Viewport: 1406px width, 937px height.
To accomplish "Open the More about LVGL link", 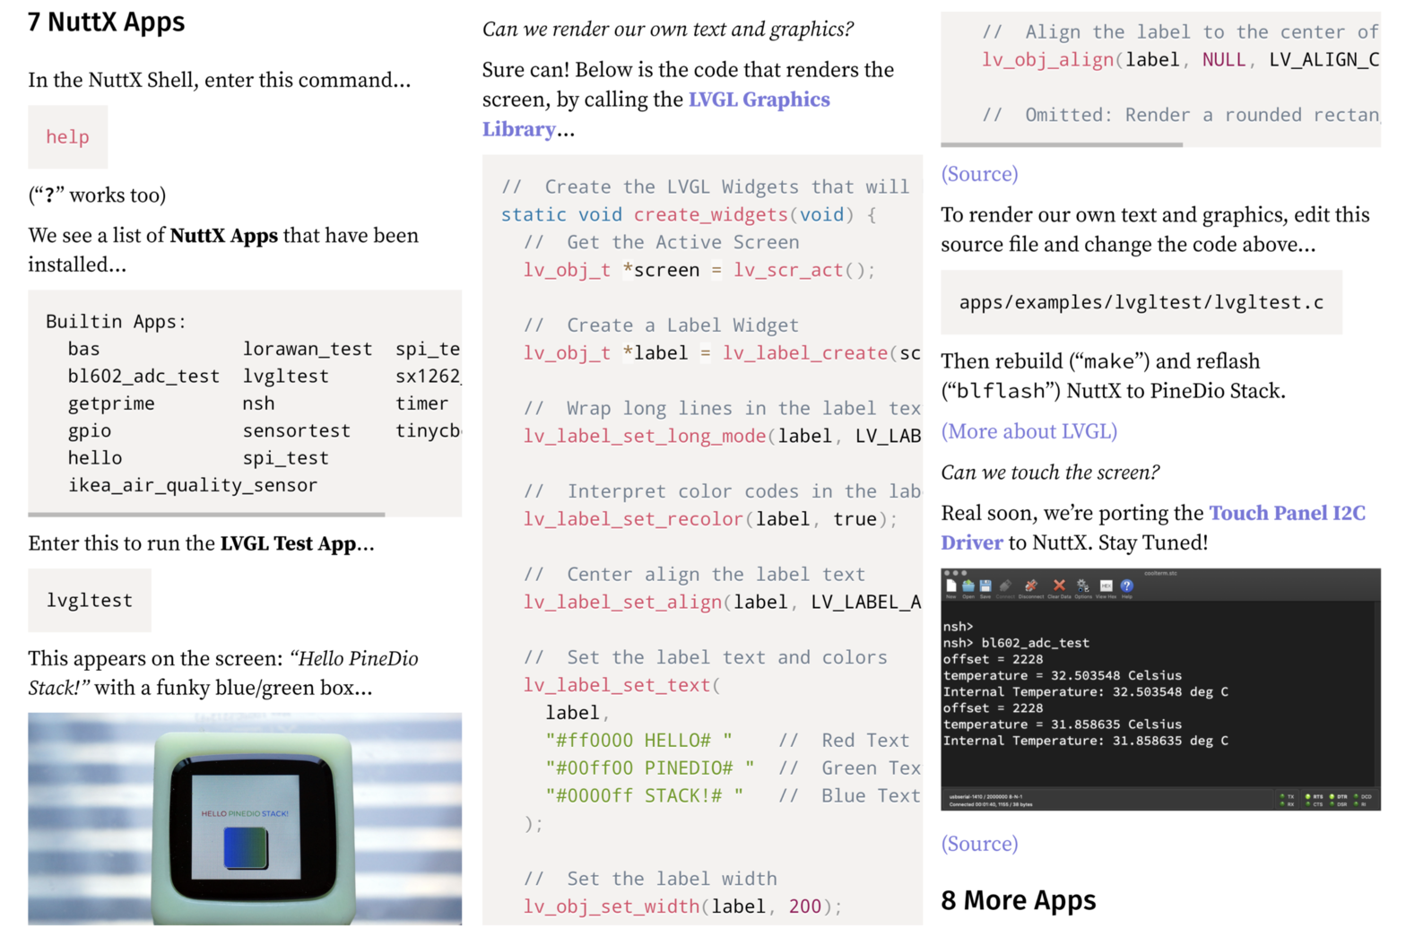I will click(1028, 431).
